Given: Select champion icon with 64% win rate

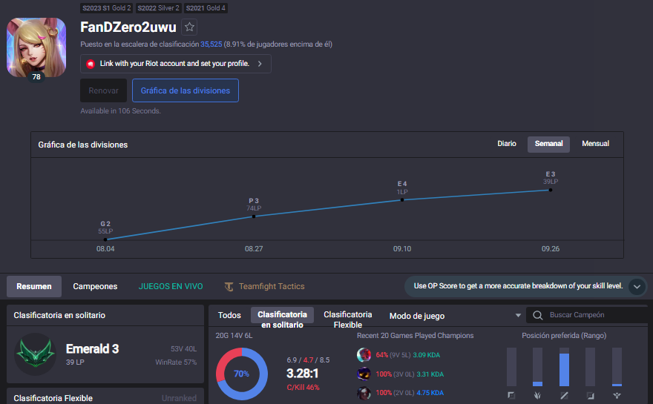Looking at the screenshot, I should tap(364, 355).
